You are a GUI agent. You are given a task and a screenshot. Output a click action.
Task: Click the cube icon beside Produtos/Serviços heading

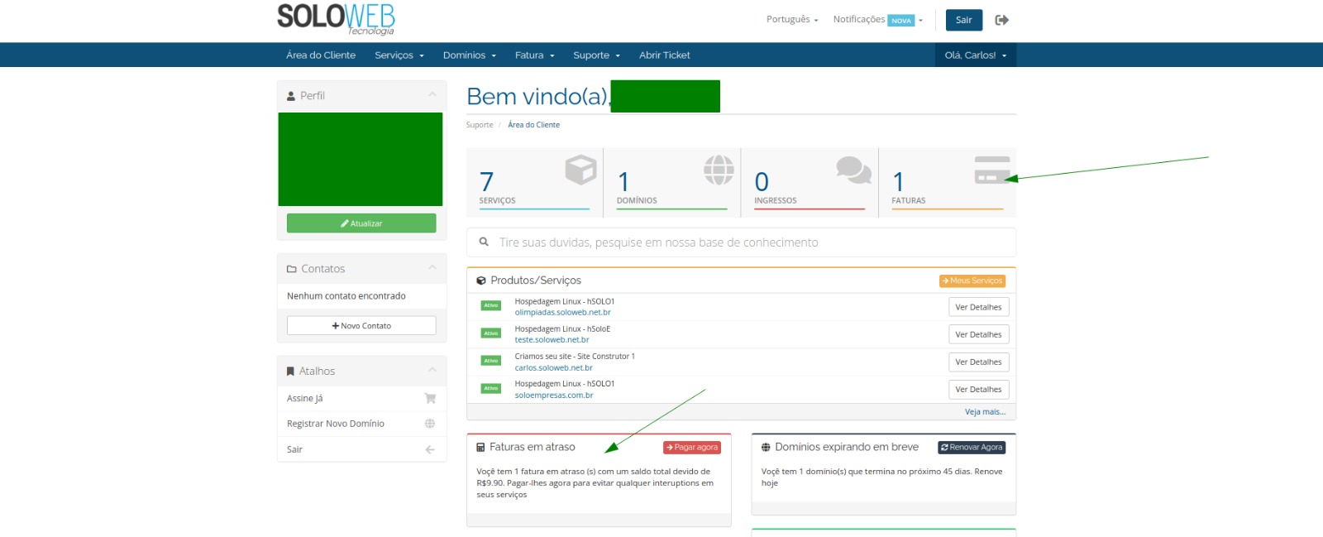480,280
